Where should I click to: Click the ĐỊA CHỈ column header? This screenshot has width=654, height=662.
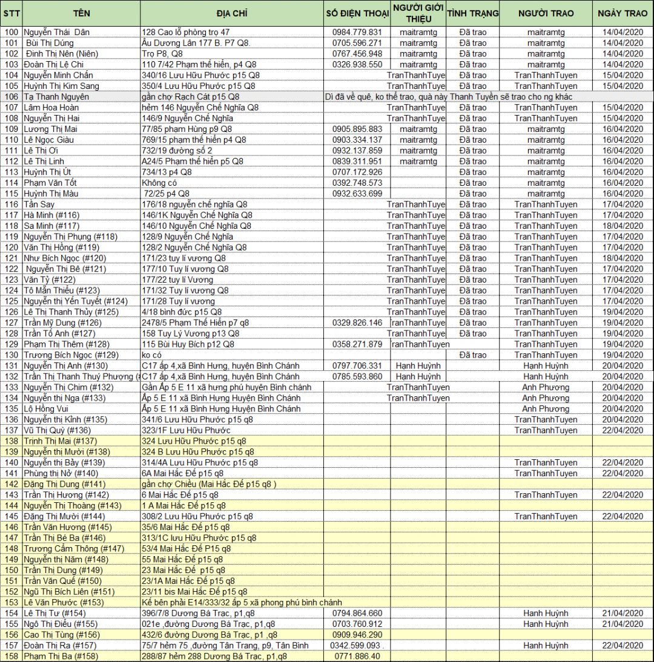(231, 13)
